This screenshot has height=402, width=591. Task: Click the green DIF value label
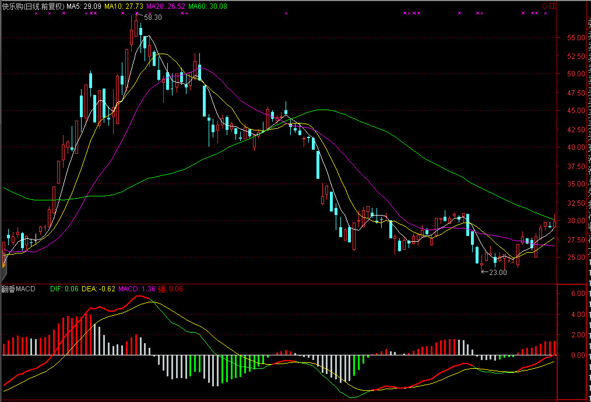click(x=64, y=288)
